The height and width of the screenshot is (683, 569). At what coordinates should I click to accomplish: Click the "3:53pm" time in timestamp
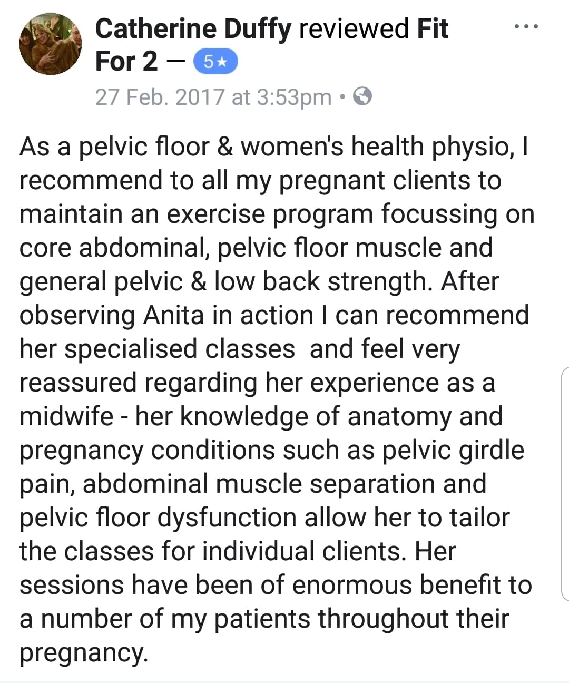point(294,97)
